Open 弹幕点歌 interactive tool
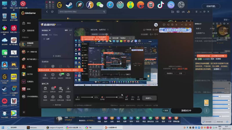Image resolution: width=232 pixels, height=130 pixels. coord(68,76)
